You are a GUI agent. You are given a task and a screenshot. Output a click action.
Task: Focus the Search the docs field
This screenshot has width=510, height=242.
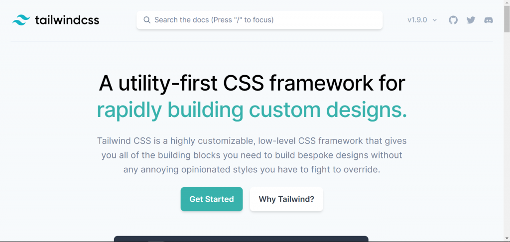(x=259, y=20)
